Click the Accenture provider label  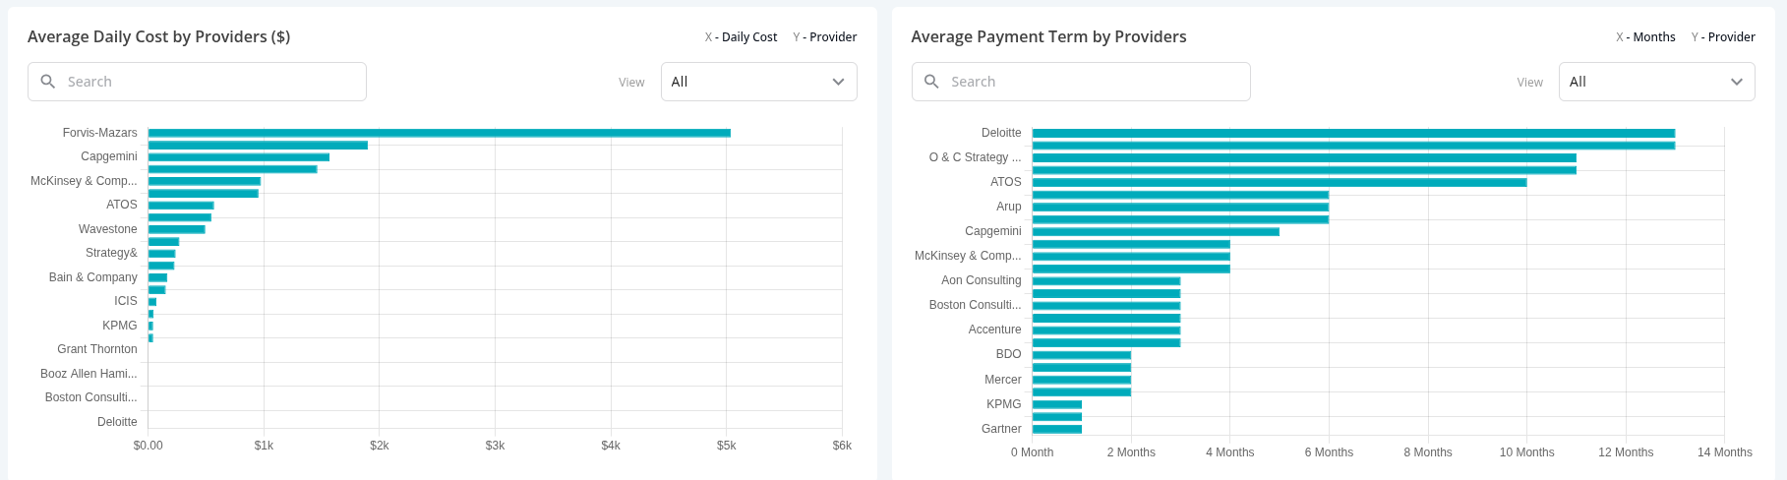(994, 330)
